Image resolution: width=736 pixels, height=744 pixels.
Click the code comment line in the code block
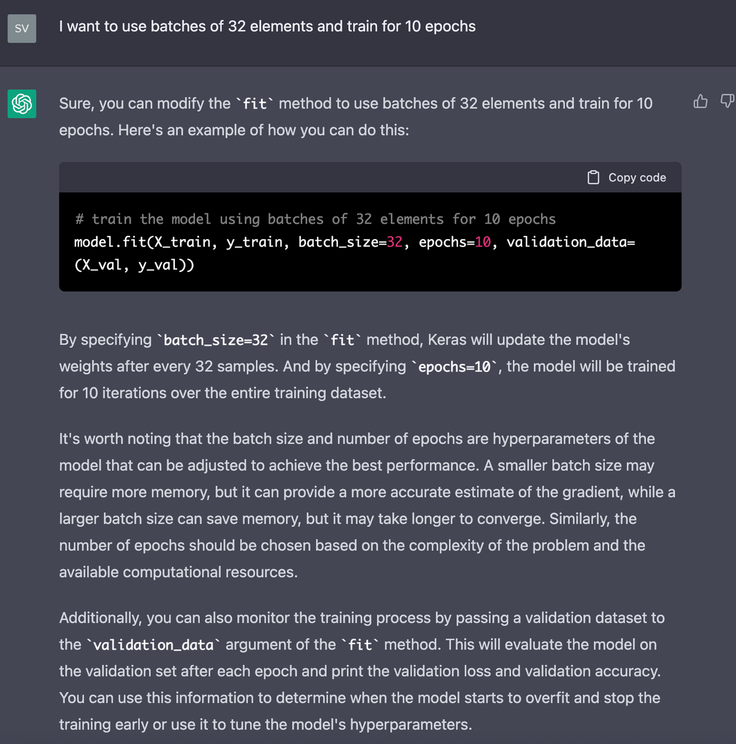(x=315, y=219)
